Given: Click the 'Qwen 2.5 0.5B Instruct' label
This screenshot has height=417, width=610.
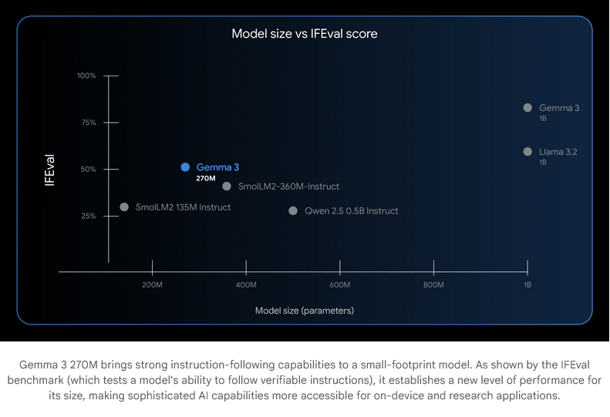Looking at the screenshot, I should pos(351,211).
